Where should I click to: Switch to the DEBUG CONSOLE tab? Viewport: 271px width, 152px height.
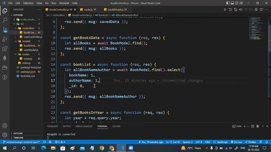tap(84, 126)
